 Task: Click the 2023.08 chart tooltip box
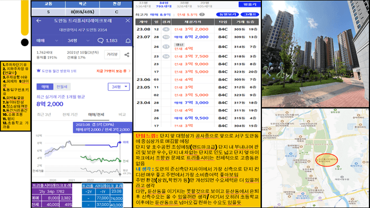[x=103, y=127]
